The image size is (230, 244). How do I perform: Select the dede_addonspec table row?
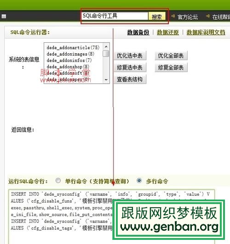coord(68,79)
